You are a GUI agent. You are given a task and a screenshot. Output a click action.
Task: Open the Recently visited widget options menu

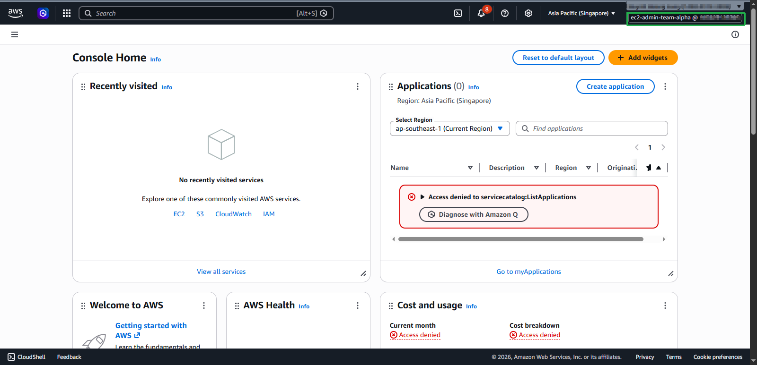[x=358, y=86]
